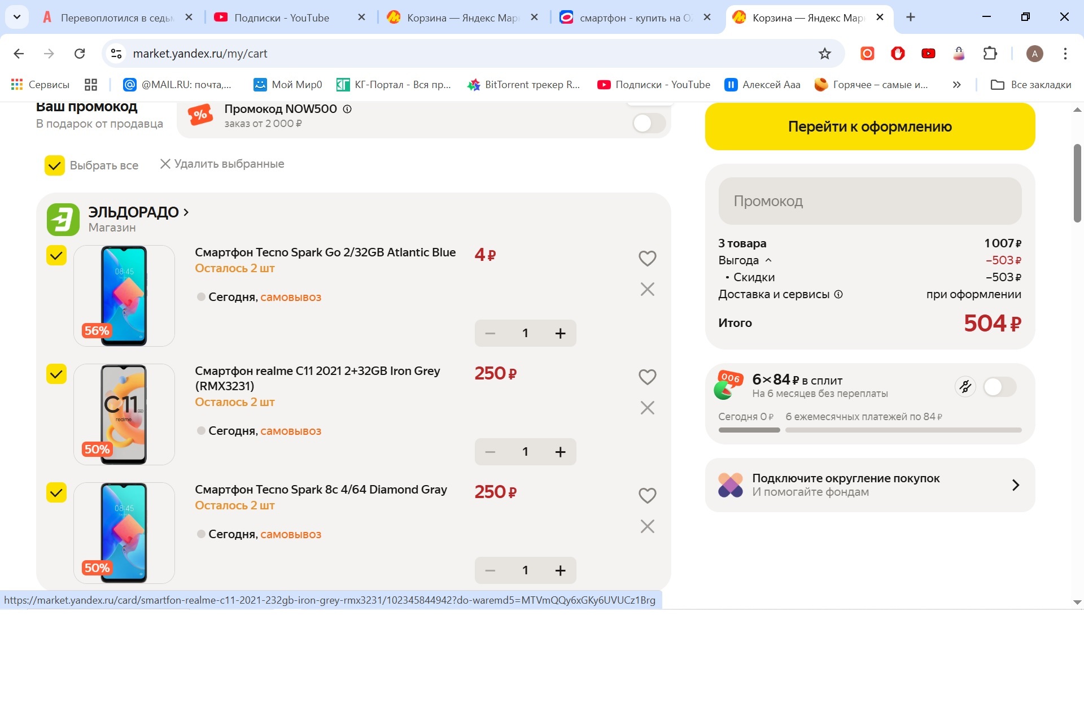Click info icon next to Промокод NOW500
This screenshot has width=1084, height=720.
click(x=347, y=109)
